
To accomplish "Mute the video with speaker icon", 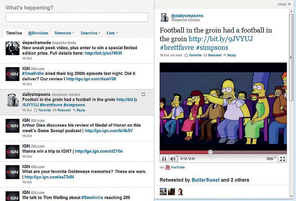I will pyautogui.click(x=173, y=159).
